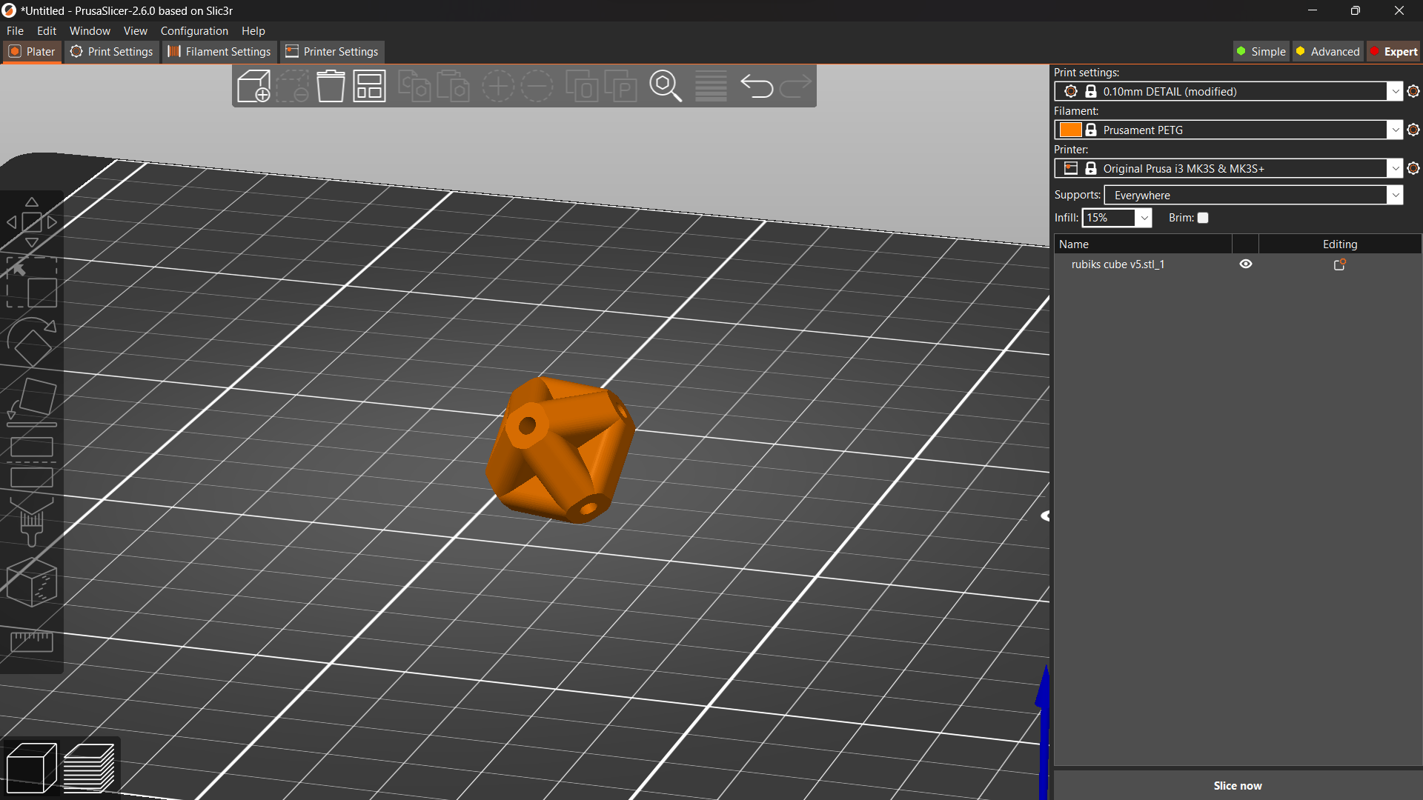
Task: Open the Configuration menu
Action: [x=193, y=30]
